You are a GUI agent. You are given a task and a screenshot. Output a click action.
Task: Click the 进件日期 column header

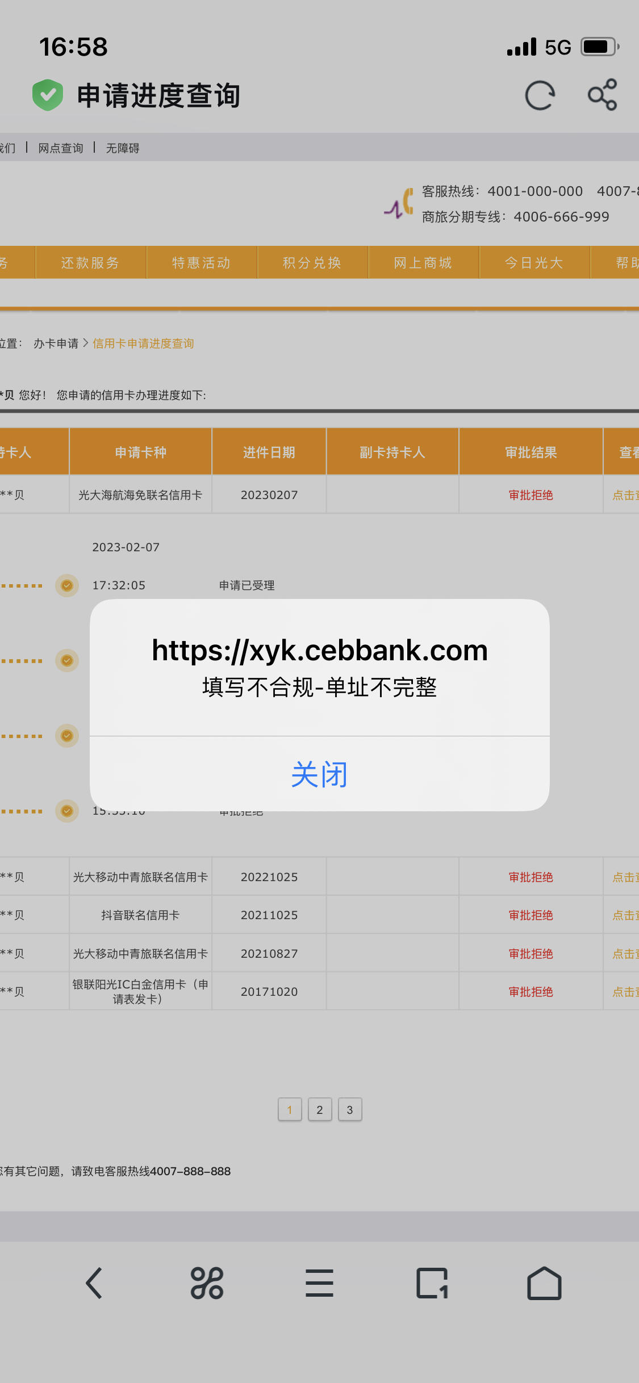click(269, 452)
